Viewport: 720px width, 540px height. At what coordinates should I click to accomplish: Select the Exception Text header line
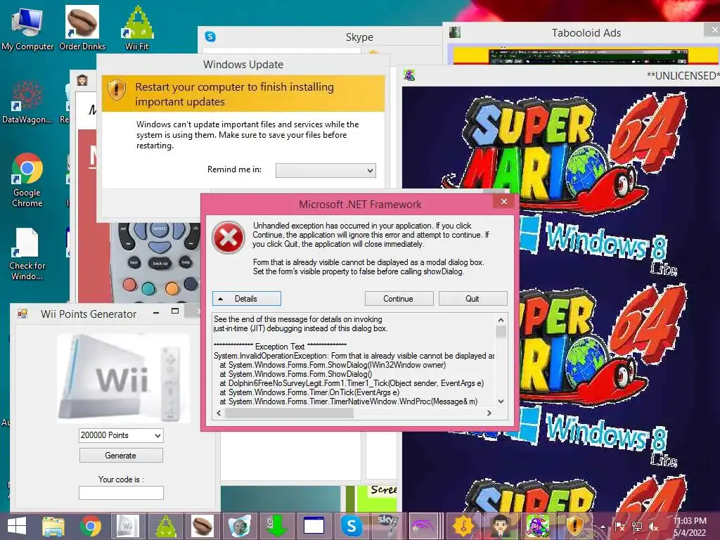point(280,346)
